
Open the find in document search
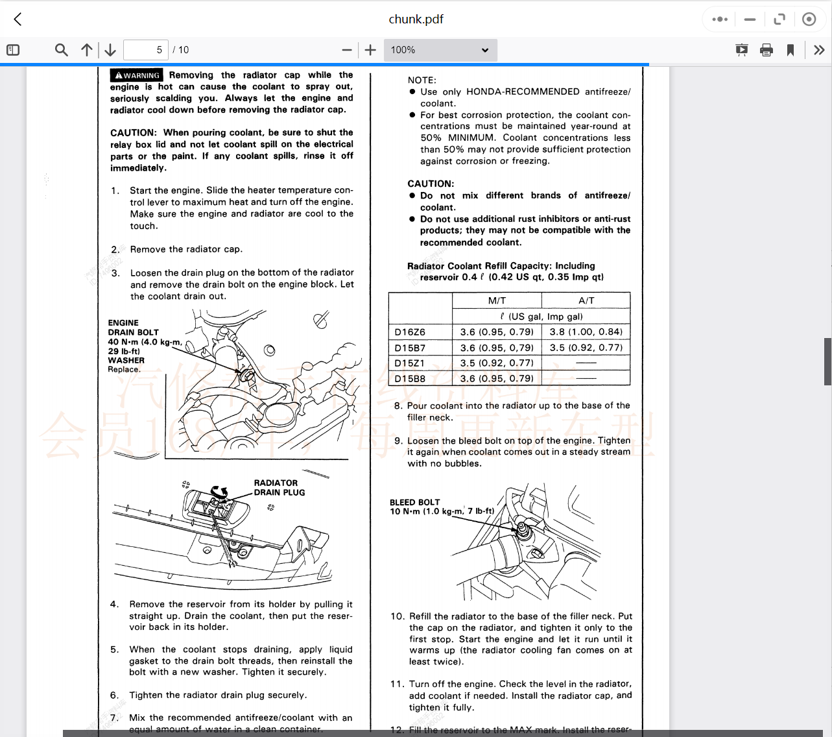tap(62, 50)
